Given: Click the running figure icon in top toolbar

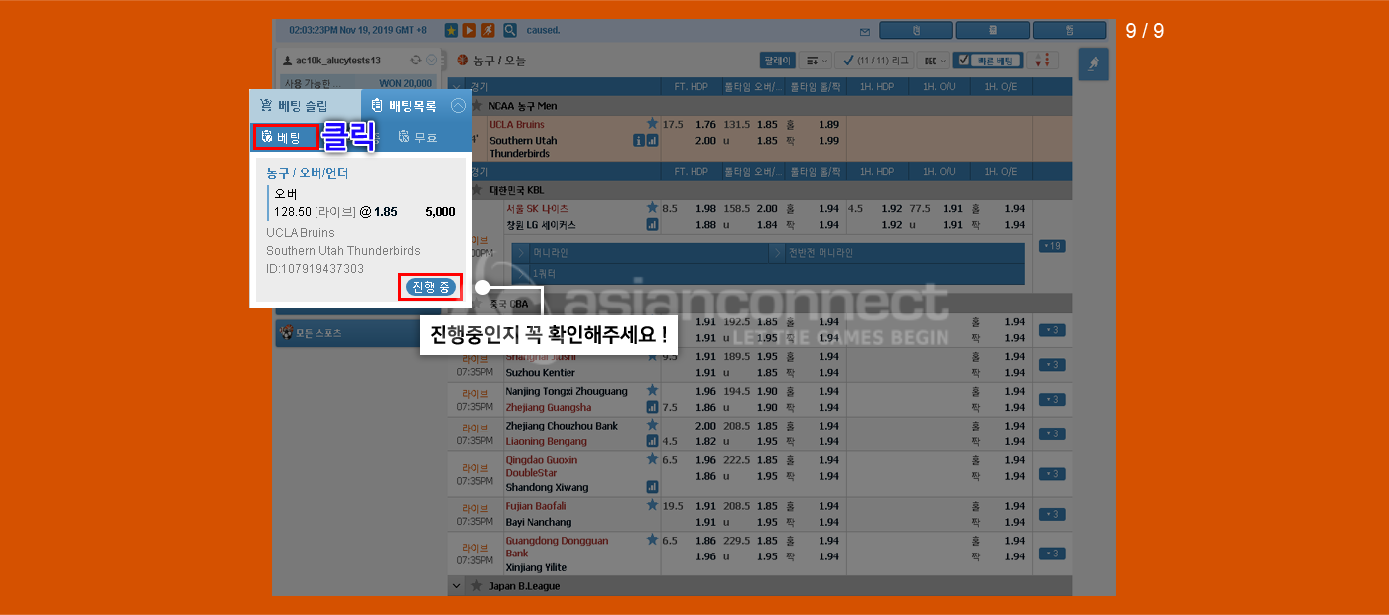Looking at the screenshot, I should pos(487,30).
